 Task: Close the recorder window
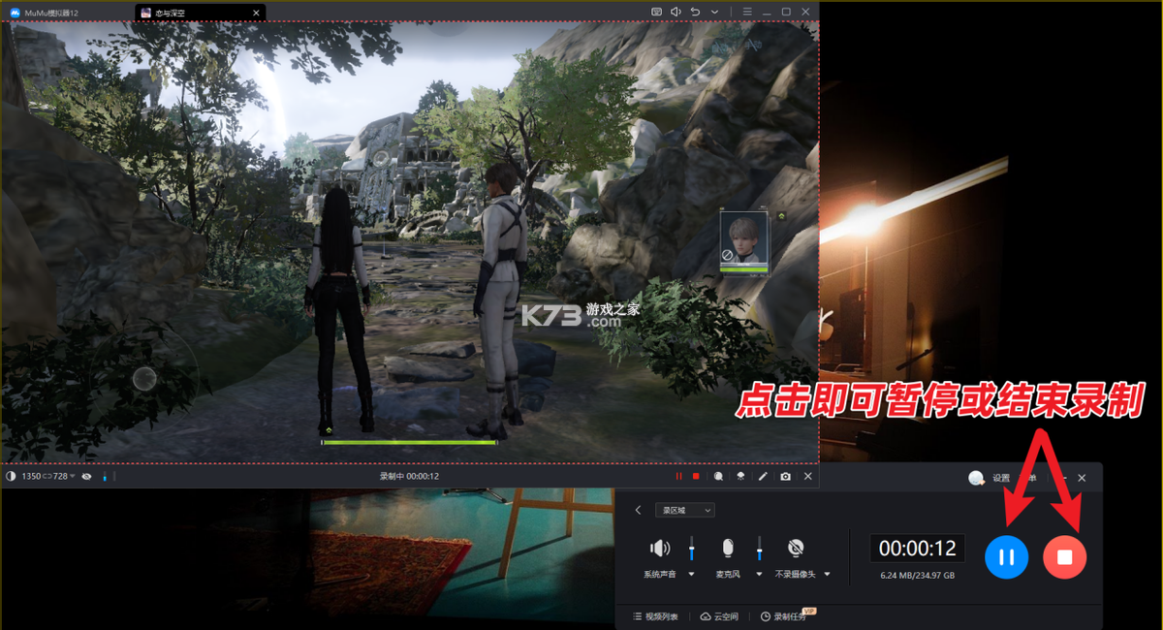[1082, 478]
